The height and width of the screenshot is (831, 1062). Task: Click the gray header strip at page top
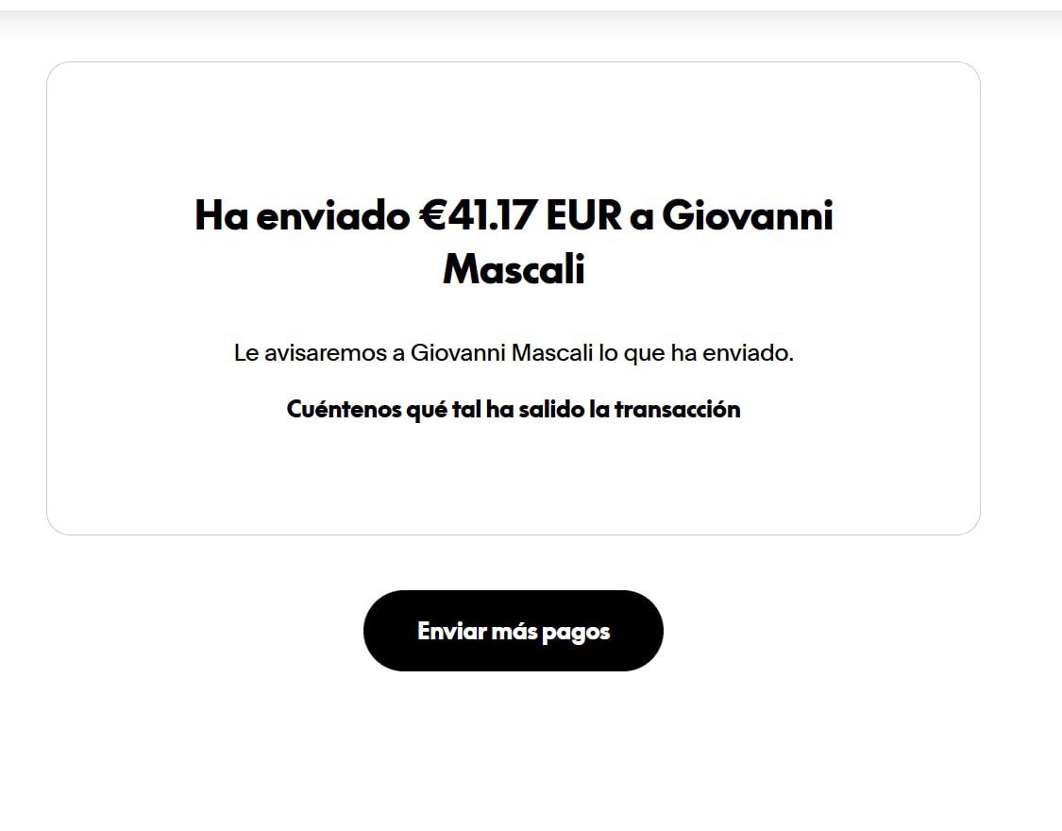click(531, 19)
